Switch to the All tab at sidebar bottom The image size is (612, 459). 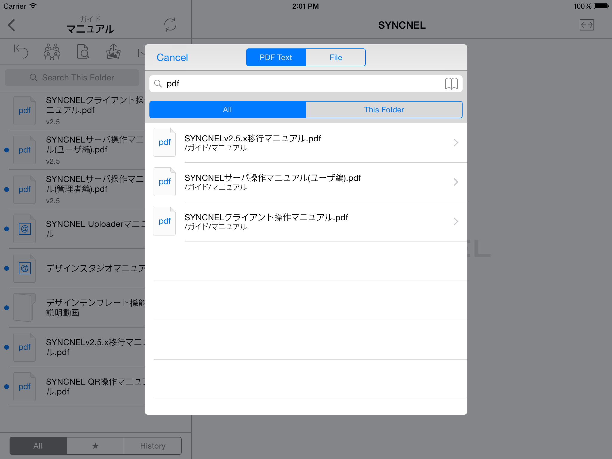click(38, 446)
